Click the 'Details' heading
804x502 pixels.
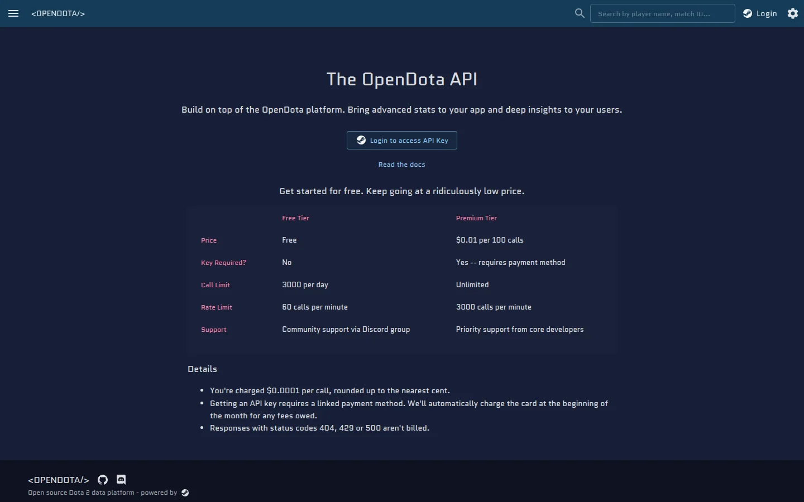click(x=202, y=369)
